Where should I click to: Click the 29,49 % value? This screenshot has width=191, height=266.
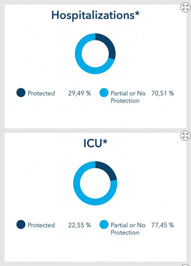(x=80, y=93)
